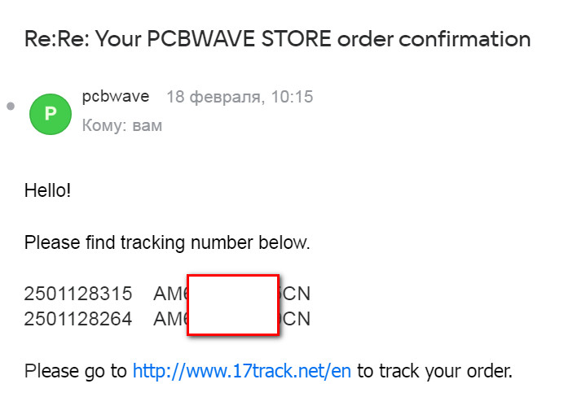The image size is (577, 410).
Task: Click "Please find tracking number below." sentence
Action: click(x=167, y=242)
